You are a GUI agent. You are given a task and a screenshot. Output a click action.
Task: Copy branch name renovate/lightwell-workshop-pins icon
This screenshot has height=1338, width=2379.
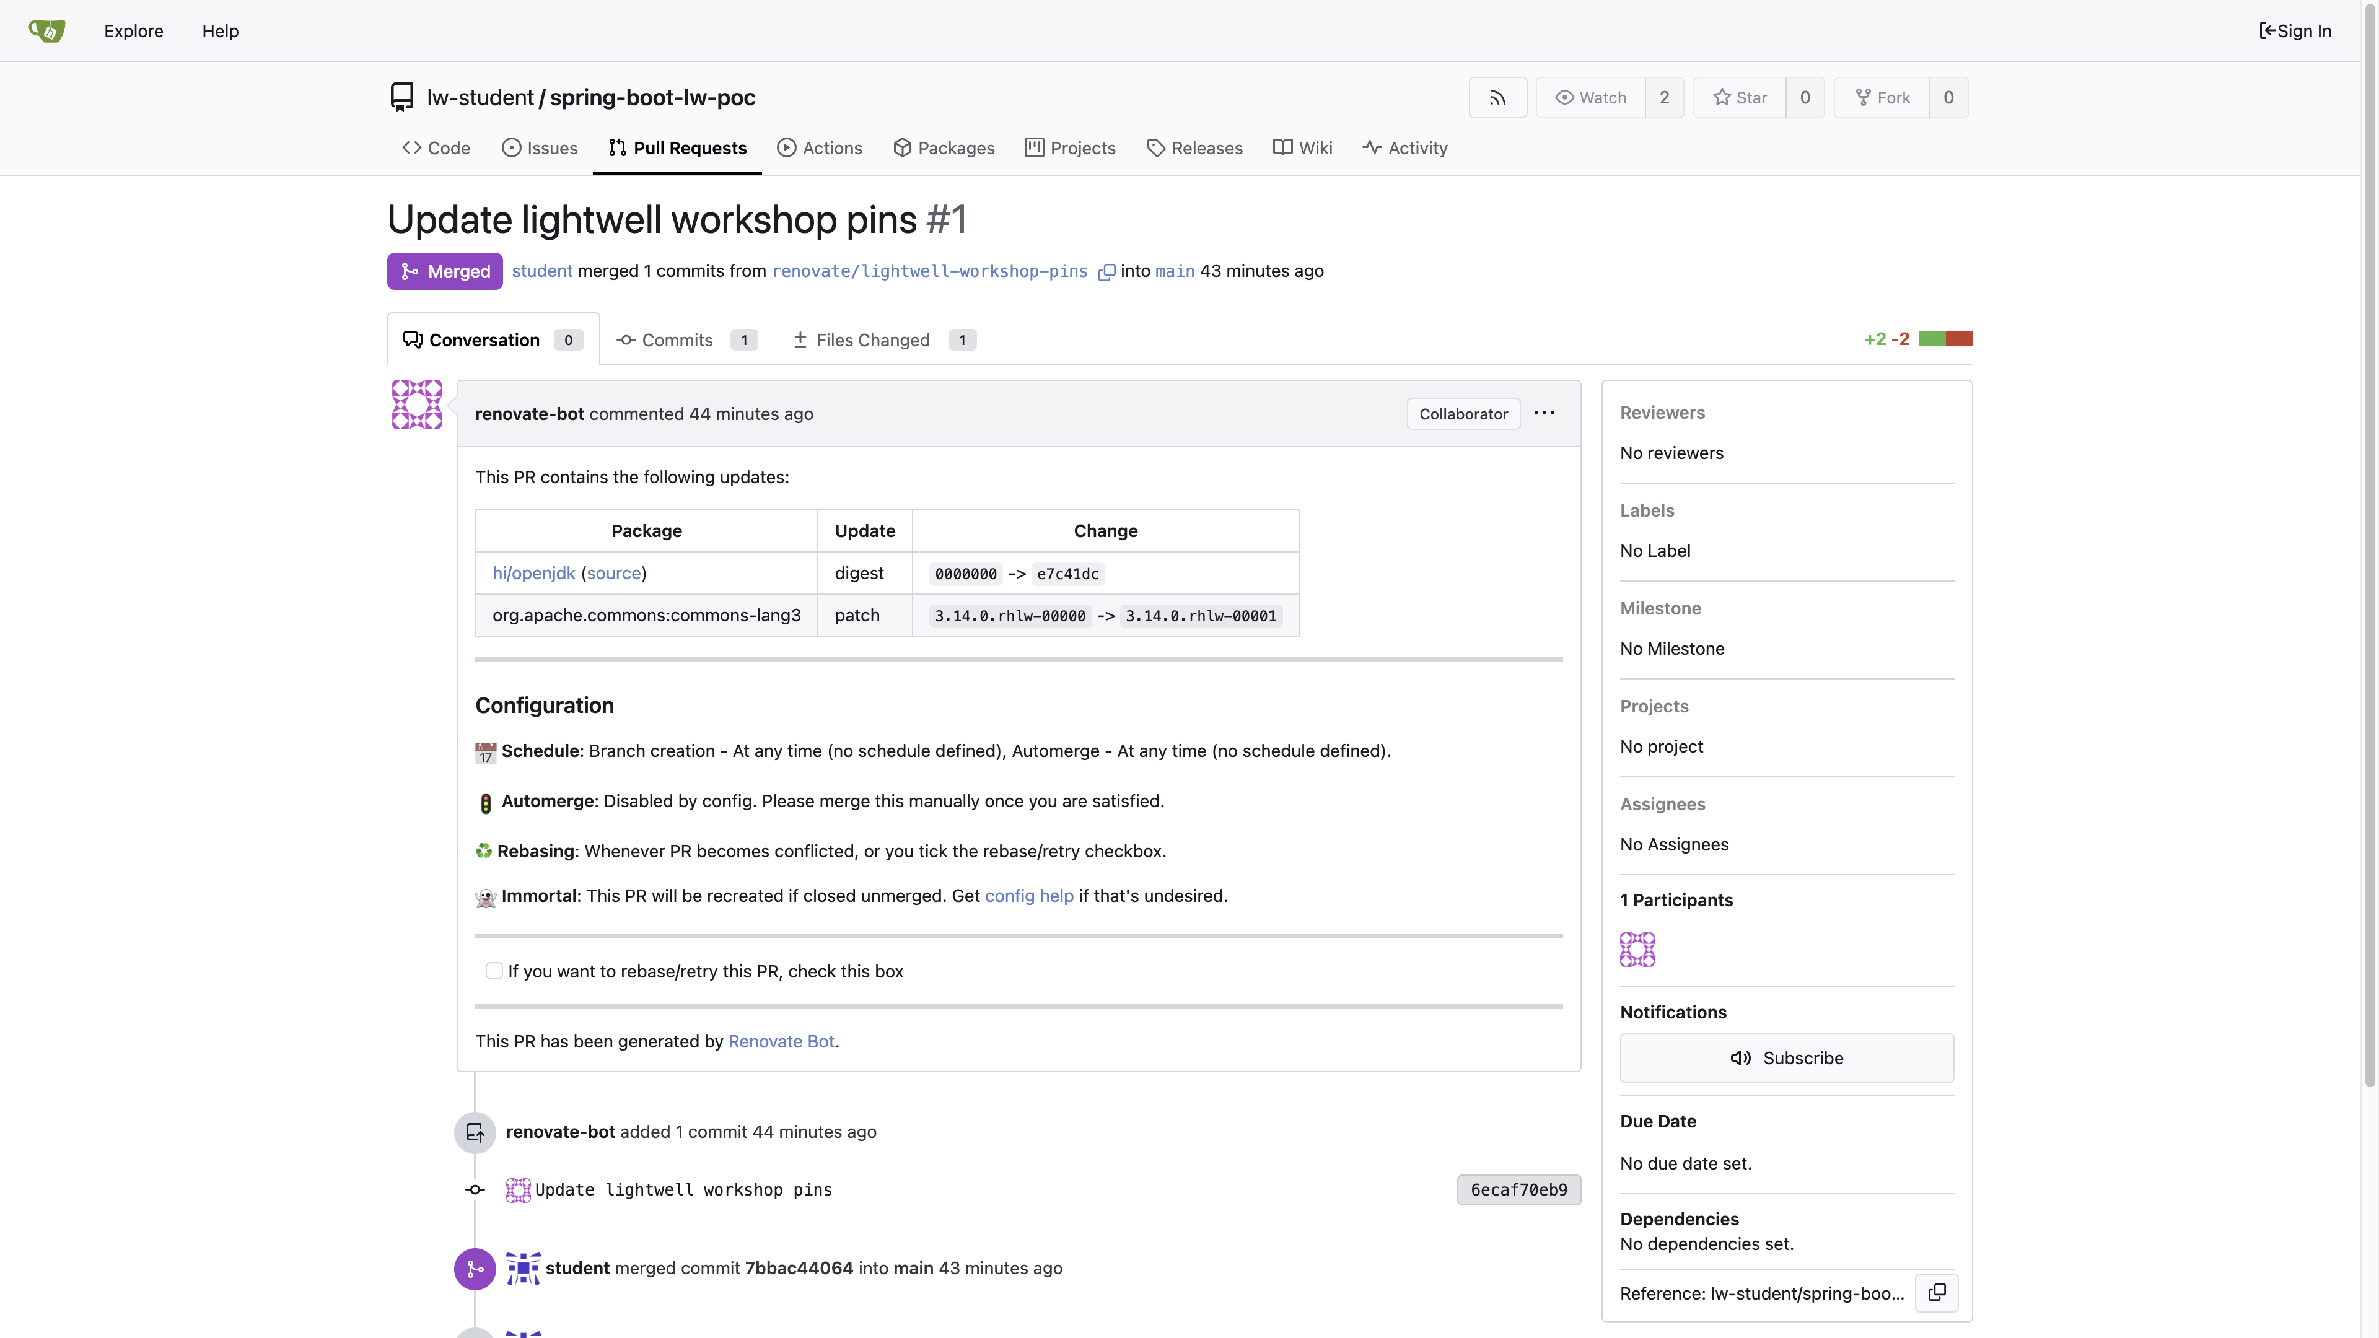(1105, 273)
